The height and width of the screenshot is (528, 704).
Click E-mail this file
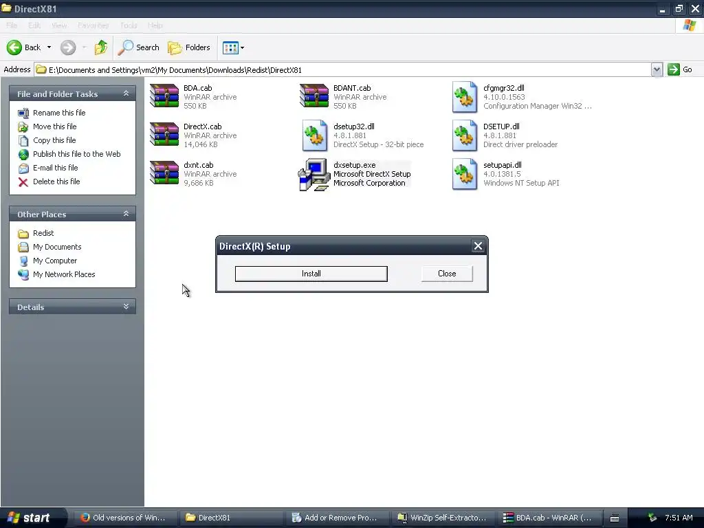(55, 168)
